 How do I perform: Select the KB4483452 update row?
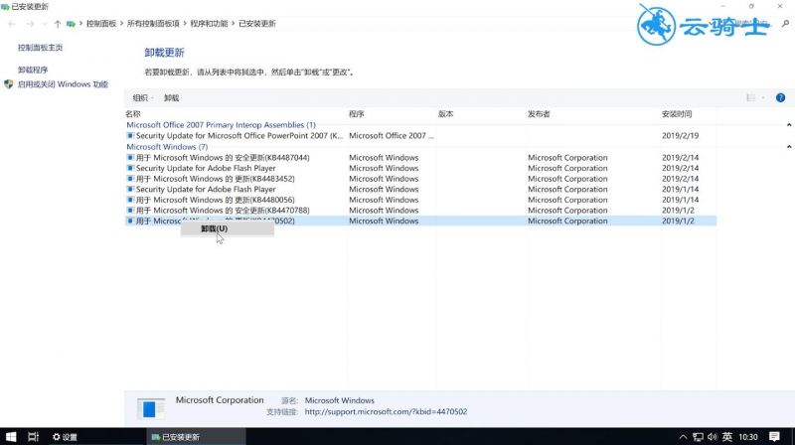[420, 179]
